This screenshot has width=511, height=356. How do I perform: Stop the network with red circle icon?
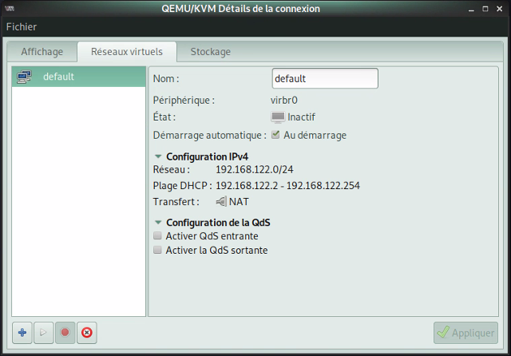[65, 333]
